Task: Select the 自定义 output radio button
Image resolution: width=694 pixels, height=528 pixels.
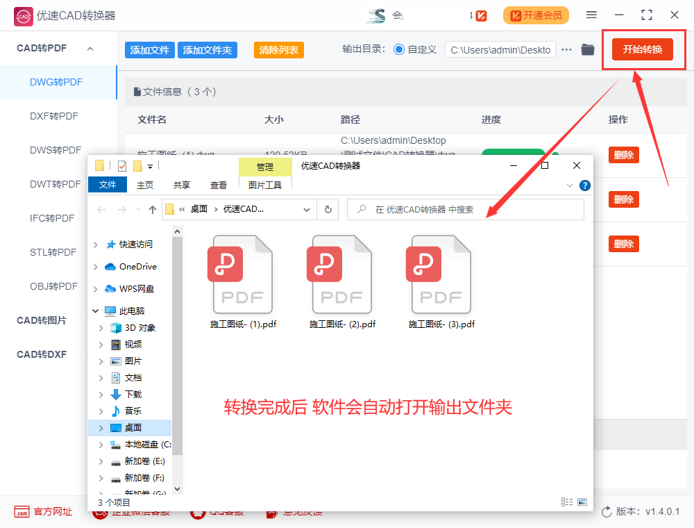Action: [x=399, y=49]
